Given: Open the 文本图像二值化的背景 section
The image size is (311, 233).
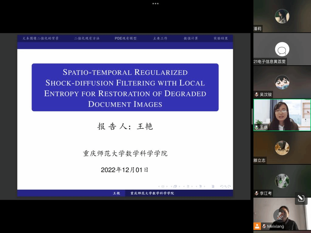Looking at the screenshot, I should coord(41,39).
